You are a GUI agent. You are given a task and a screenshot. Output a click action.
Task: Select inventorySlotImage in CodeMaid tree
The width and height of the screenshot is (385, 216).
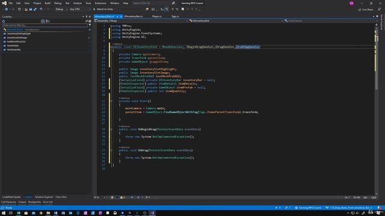(x=17, y=38)
